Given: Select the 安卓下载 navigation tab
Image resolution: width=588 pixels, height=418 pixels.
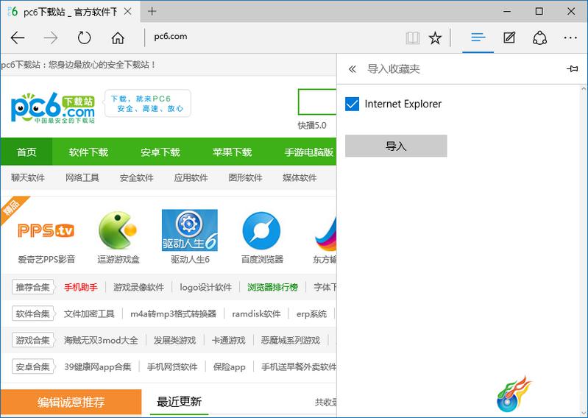Looking at the screenshot, I should coord(160,152).
